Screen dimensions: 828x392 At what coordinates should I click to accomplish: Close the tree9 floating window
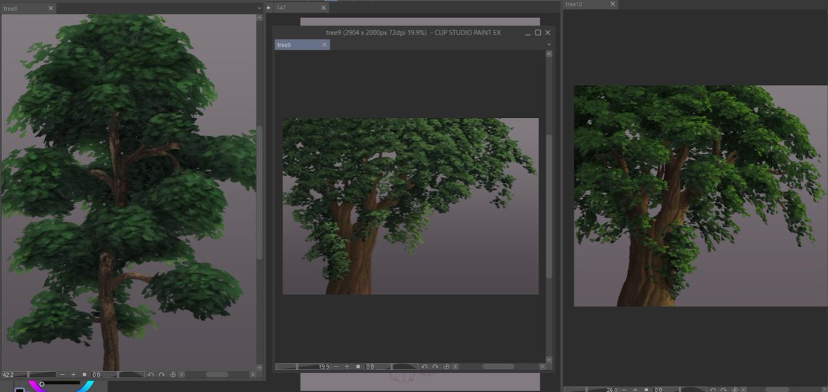pos(548,32)
